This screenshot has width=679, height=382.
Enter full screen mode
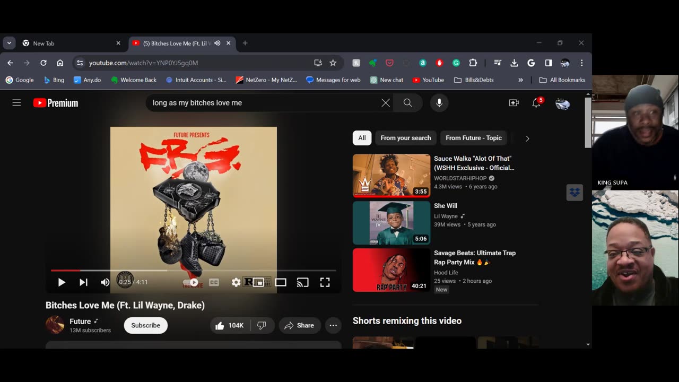click(x=325, y=282)
